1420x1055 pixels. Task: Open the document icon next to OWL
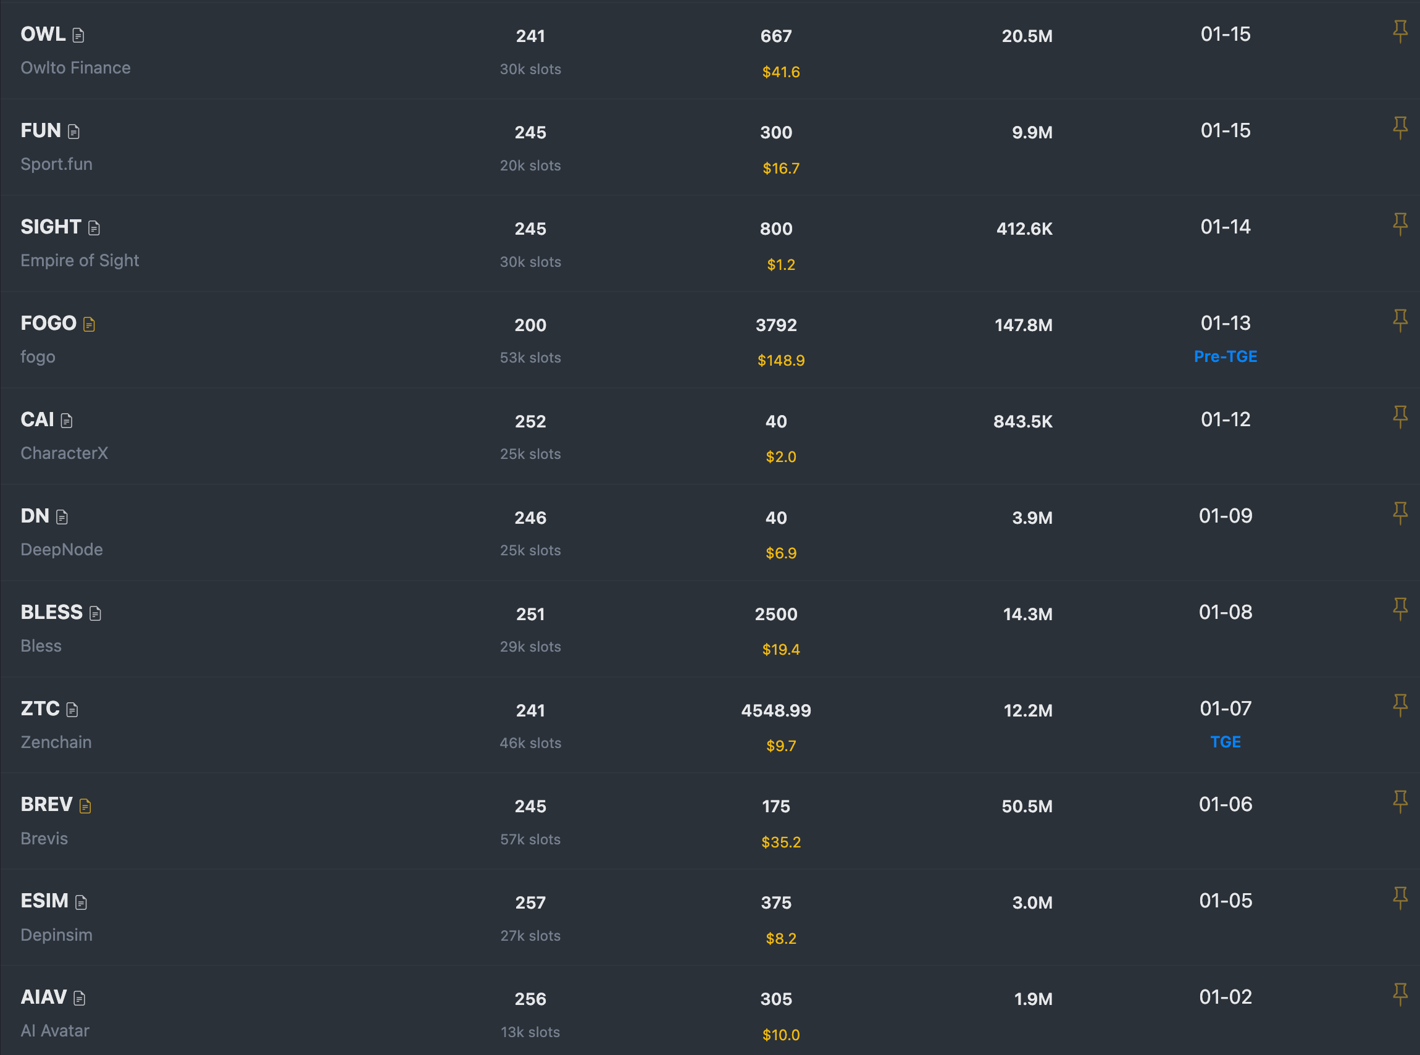78,35
